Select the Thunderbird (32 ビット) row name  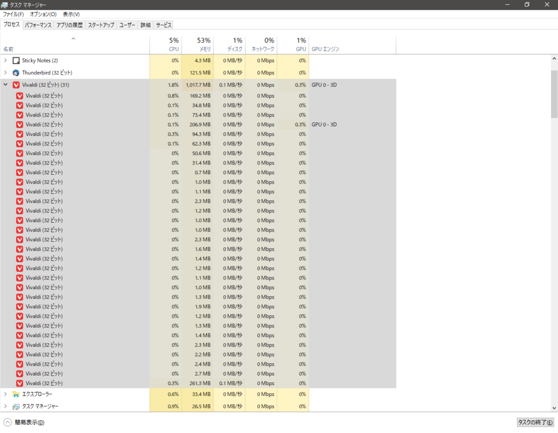click(47, 72)
